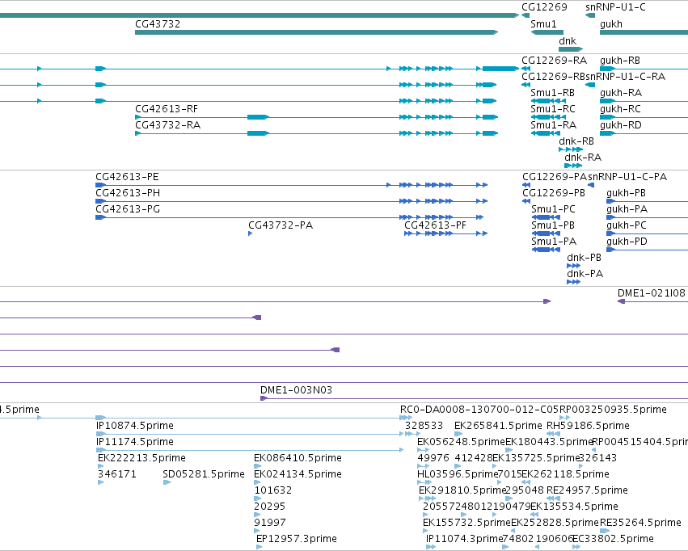Click the CG43732 gene label
688x551 pixels.
[158, 23]
